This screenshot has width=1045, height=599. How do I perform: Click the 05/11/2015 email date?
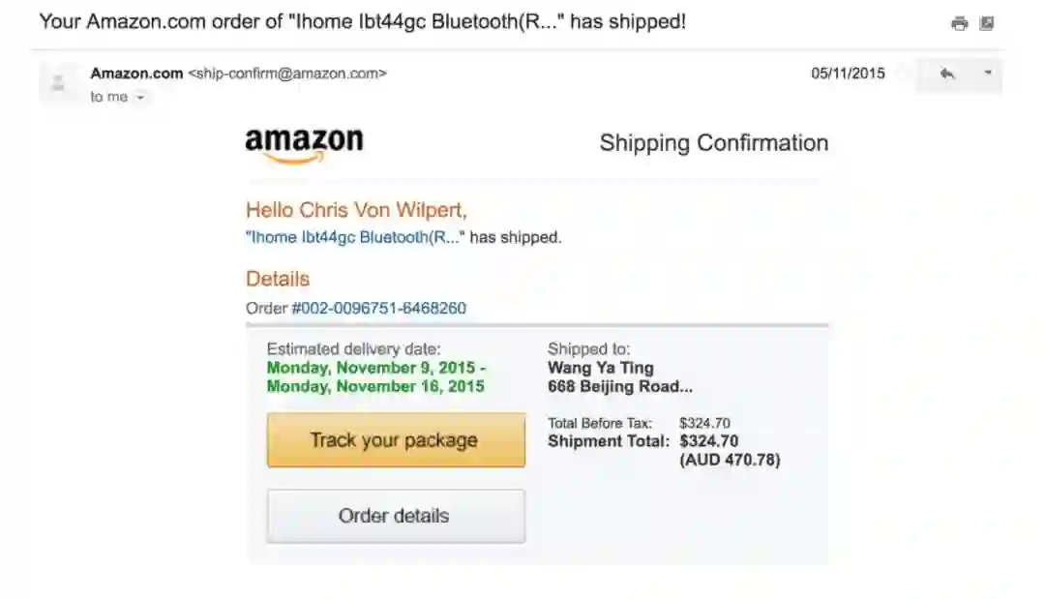click(848, 74)
